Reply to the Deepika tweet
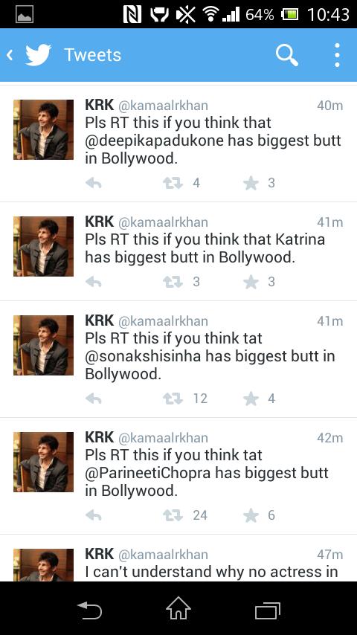 (93, 184)
